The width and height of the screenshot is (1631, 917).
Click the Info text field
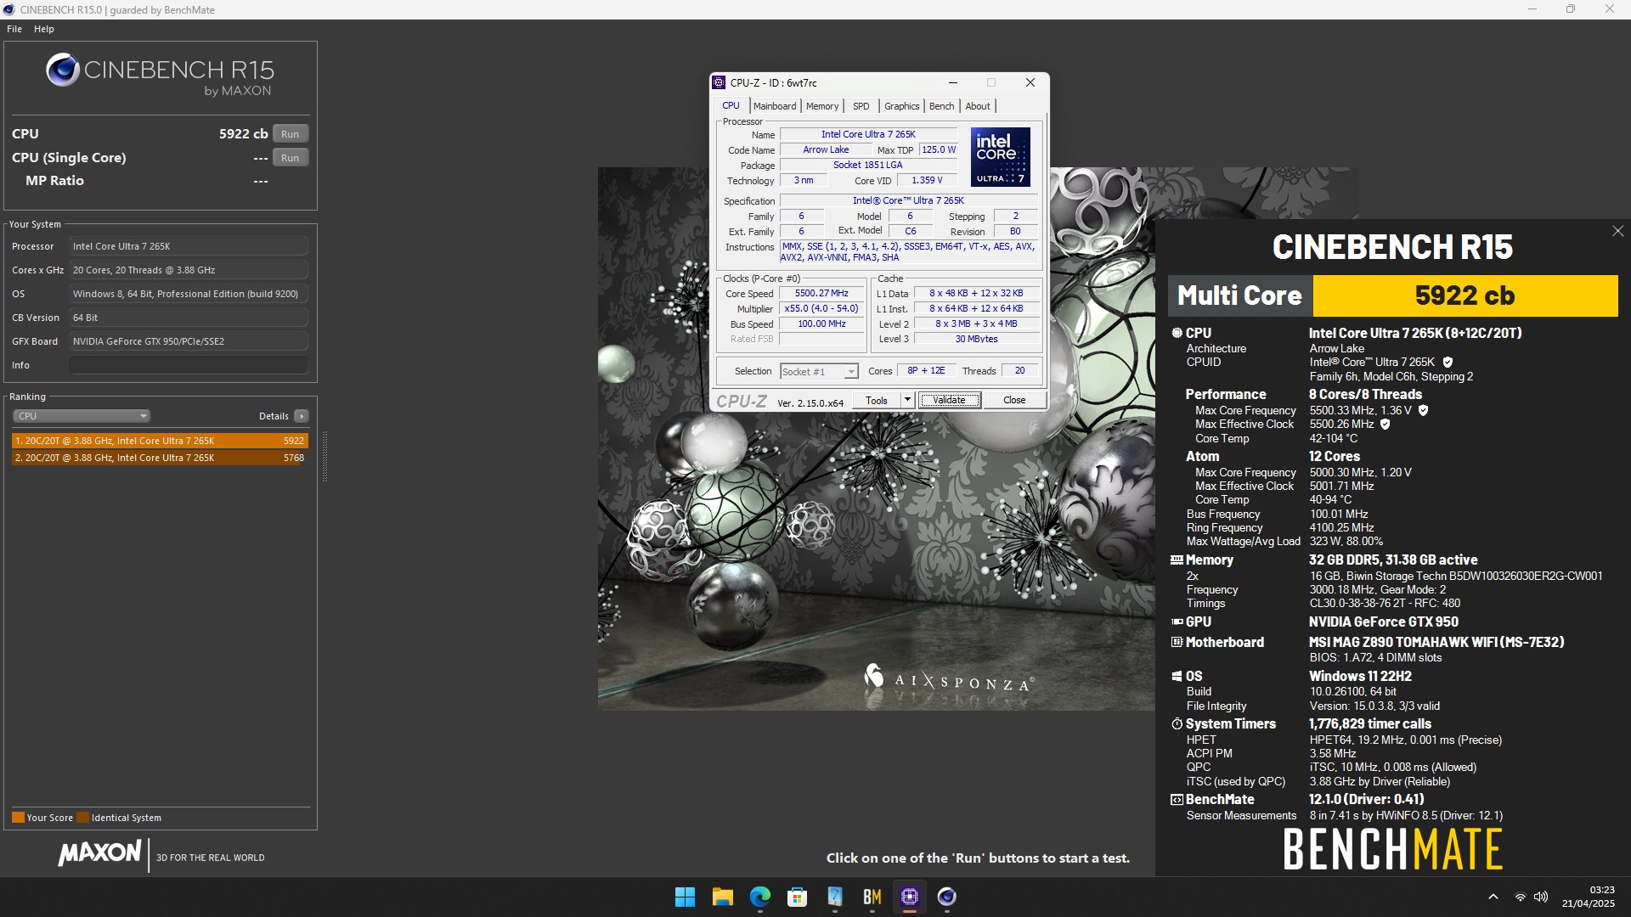point(188,365)
